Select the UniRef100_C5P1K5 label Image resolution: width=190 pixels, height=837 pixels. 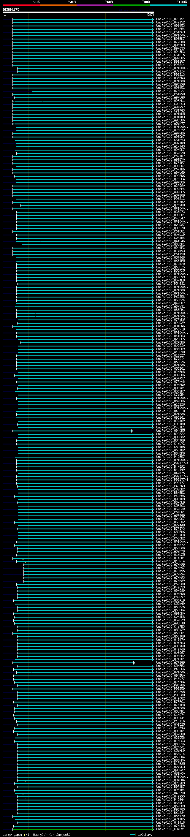coord(170,447)
